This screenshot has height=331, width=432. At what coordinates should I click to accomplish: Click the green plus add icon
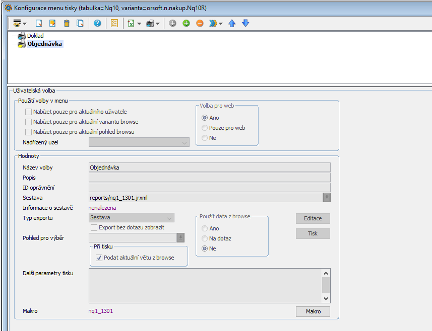pos(186,23)
